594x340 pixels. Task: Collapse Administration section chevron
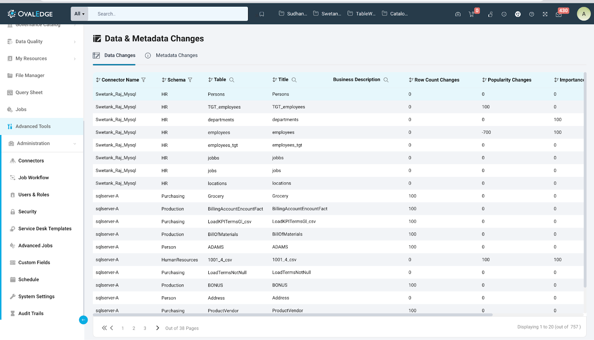click(x=75, y=143)
